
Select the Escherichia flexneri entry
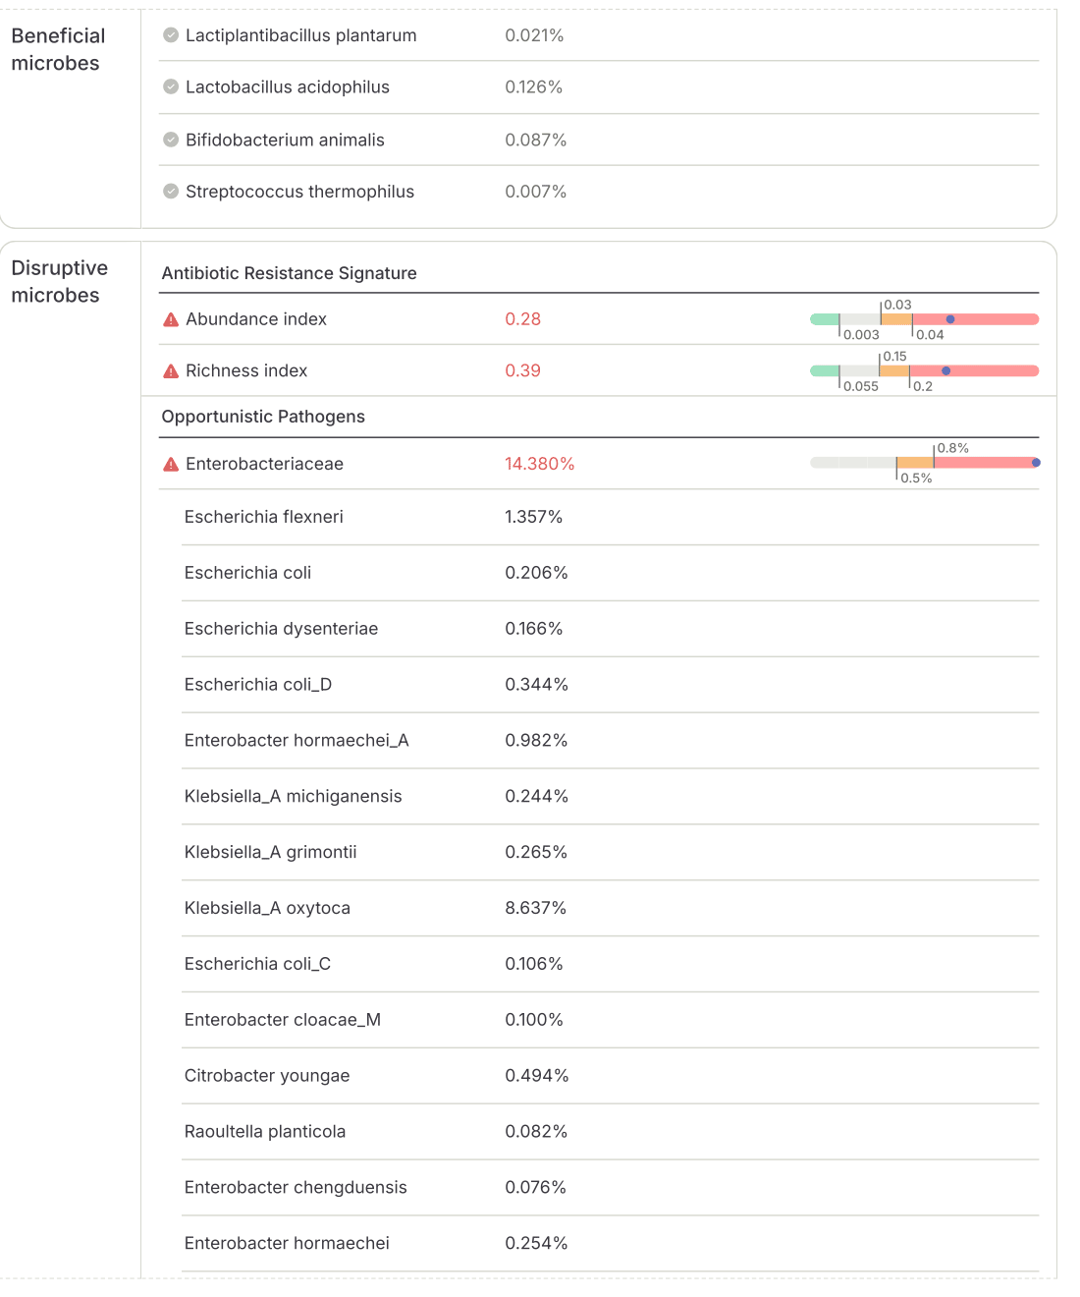263,517
